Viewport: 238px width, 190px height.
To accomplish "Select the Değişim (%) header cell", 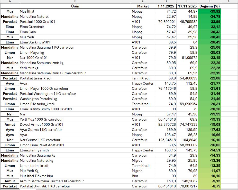I will click(209, 6).
